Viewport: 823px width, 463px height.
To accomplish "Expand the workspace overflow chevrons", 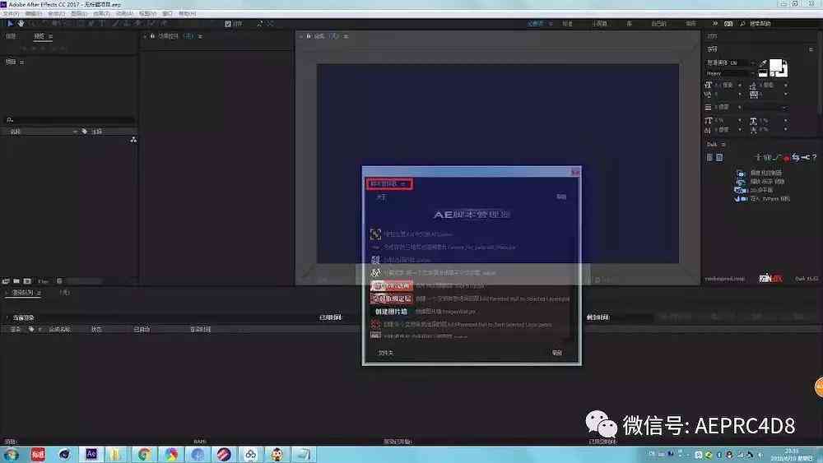I will [714, 24].
